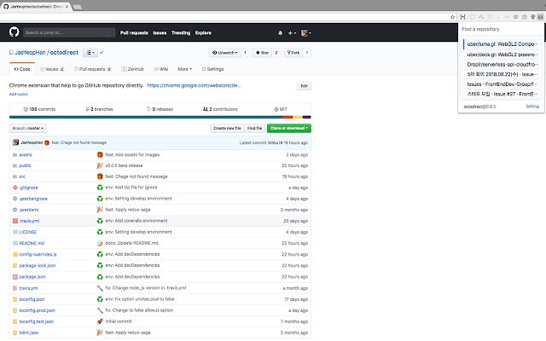The image size is (546, 341).
Task: Open the list dropdown next to repo name
Action: (x=90, y=53)
